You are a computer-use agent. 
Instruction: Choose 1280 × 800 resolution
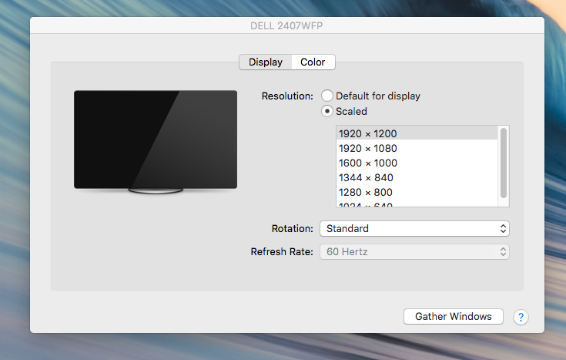[417, 192]
